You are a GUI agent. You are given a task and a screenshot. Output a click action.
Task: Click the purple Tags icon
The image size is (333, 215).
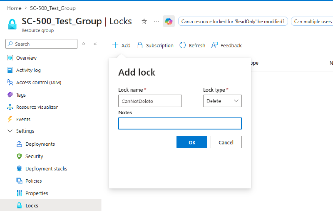tap(10, 95)
